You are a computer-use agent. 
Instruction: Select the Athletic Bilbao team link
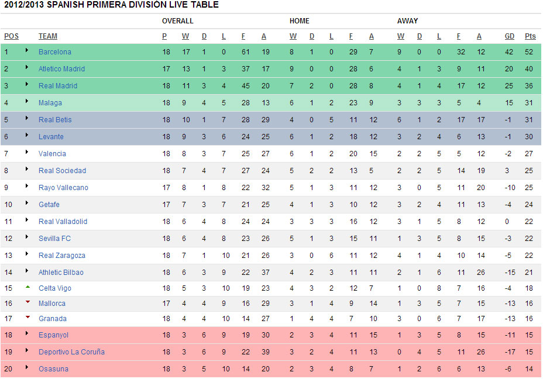61,273
